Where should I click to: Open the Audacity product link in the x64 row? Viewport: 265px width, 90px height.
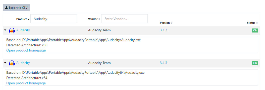coord(23,63)
